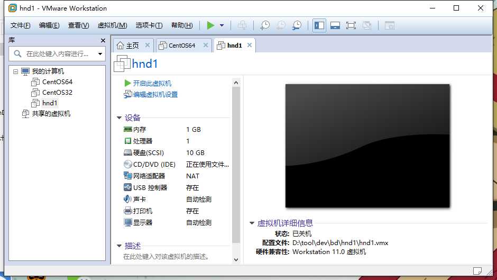Screen dimensions: 497x280
Task: Close the CentOS64 tab
Action: [206, 45]
